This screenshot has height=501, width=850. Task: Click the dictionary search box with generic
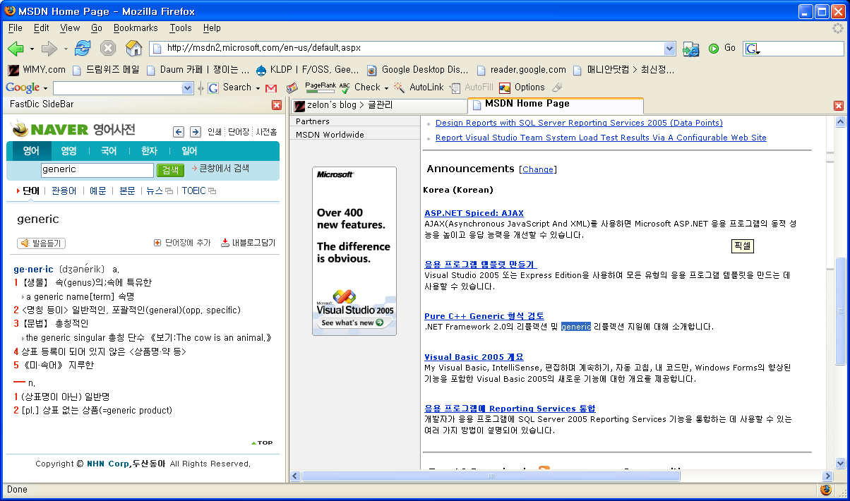point(97,170)
